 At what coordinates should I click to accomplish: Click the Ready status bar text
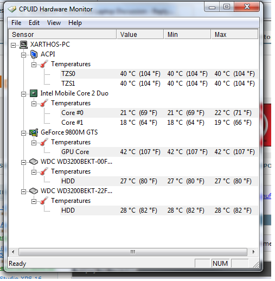pos(17,264)
